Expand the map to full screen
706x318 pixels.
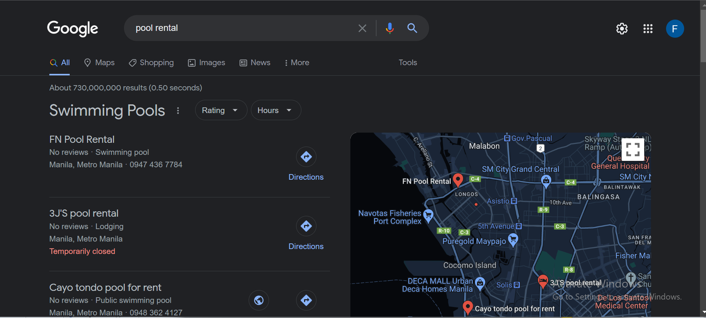(633, 150)
